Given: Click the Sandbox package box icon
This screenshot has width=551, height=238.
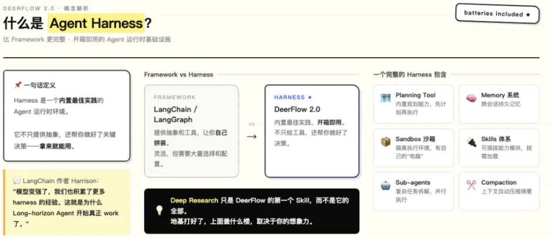Looking at the screenshot, I should pos(386,142).
